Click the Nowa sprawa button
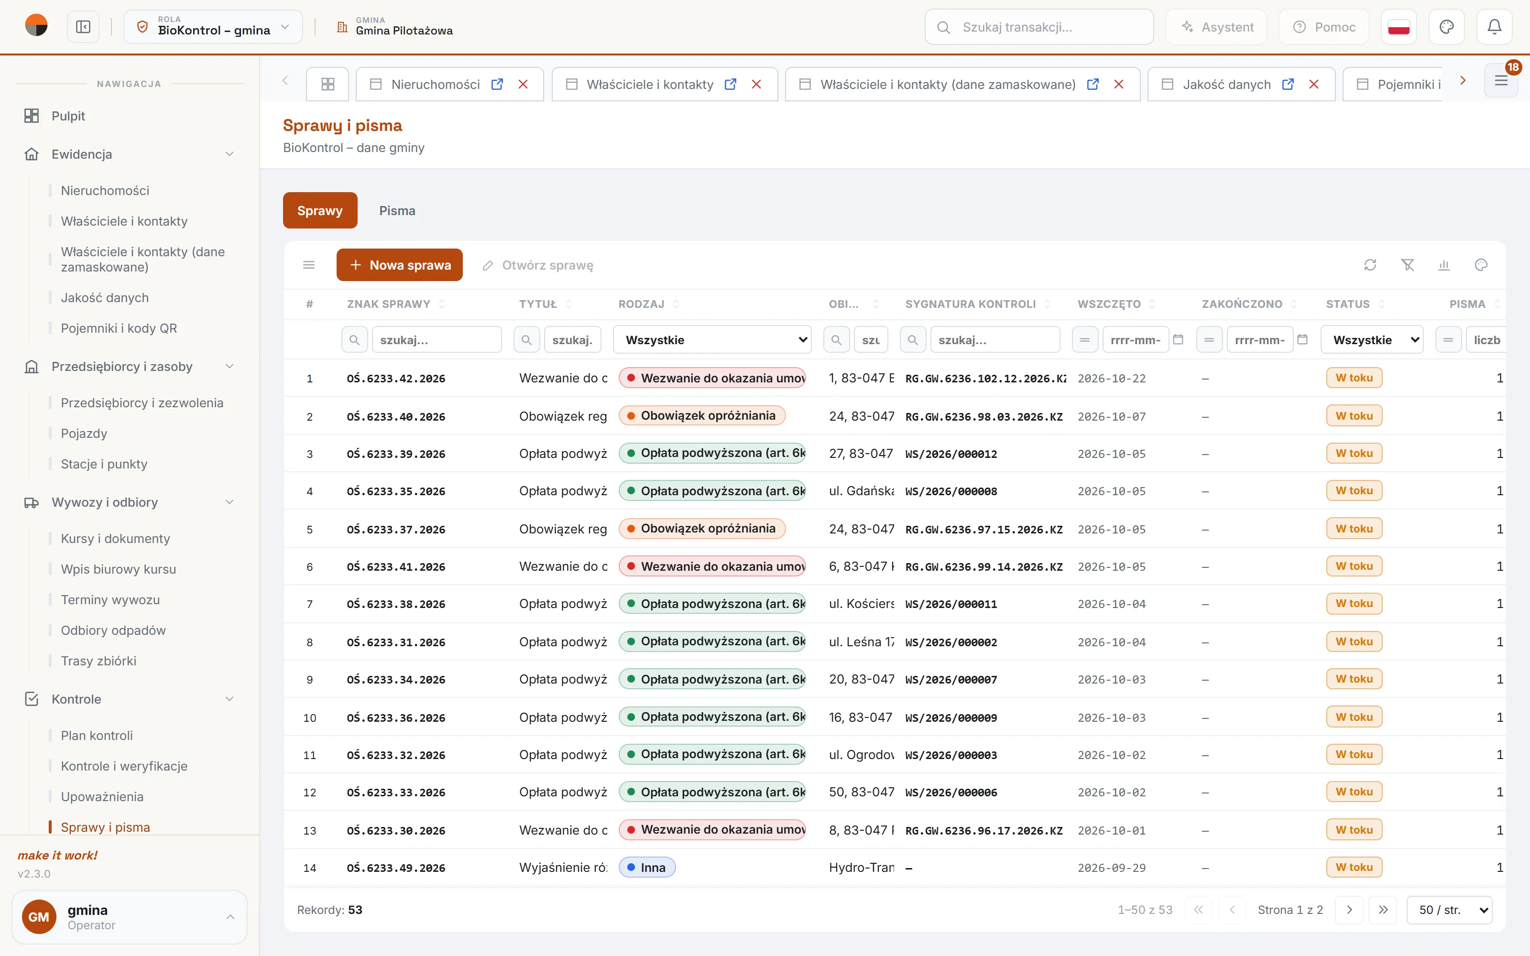Image resolution: width=1530 pixels, height=956 pixels. [x=400, y=265]
